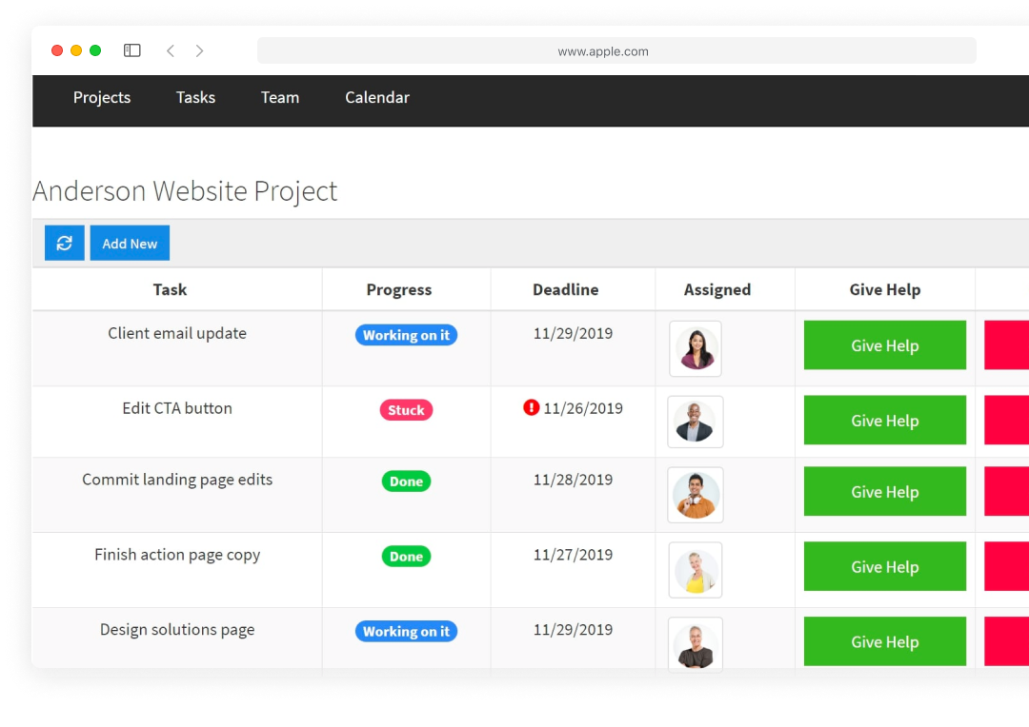Toggle the browser sidebar icon
The height and width of the screenshot is (727, 1029).
point(131,50)
